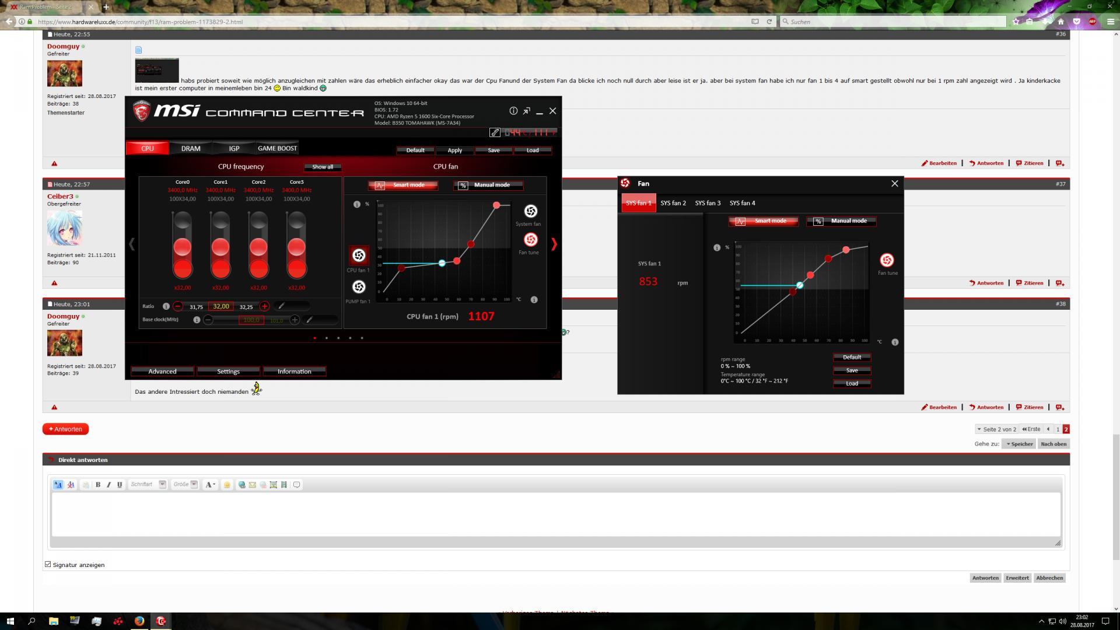The height and width of the screenshot is (630, 1120).
Task: Open the Seite 2 von 2 dropdown
Action: (996, 429)
